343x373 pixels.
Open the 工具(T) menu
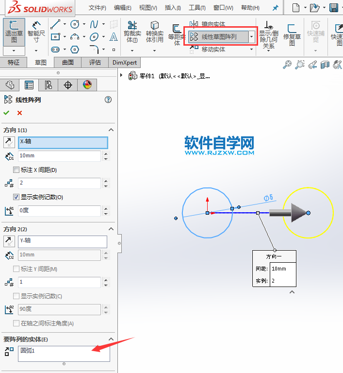(x=197, y=8)
